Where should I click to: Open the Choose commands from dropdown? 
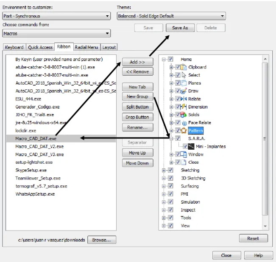(56, 33)
